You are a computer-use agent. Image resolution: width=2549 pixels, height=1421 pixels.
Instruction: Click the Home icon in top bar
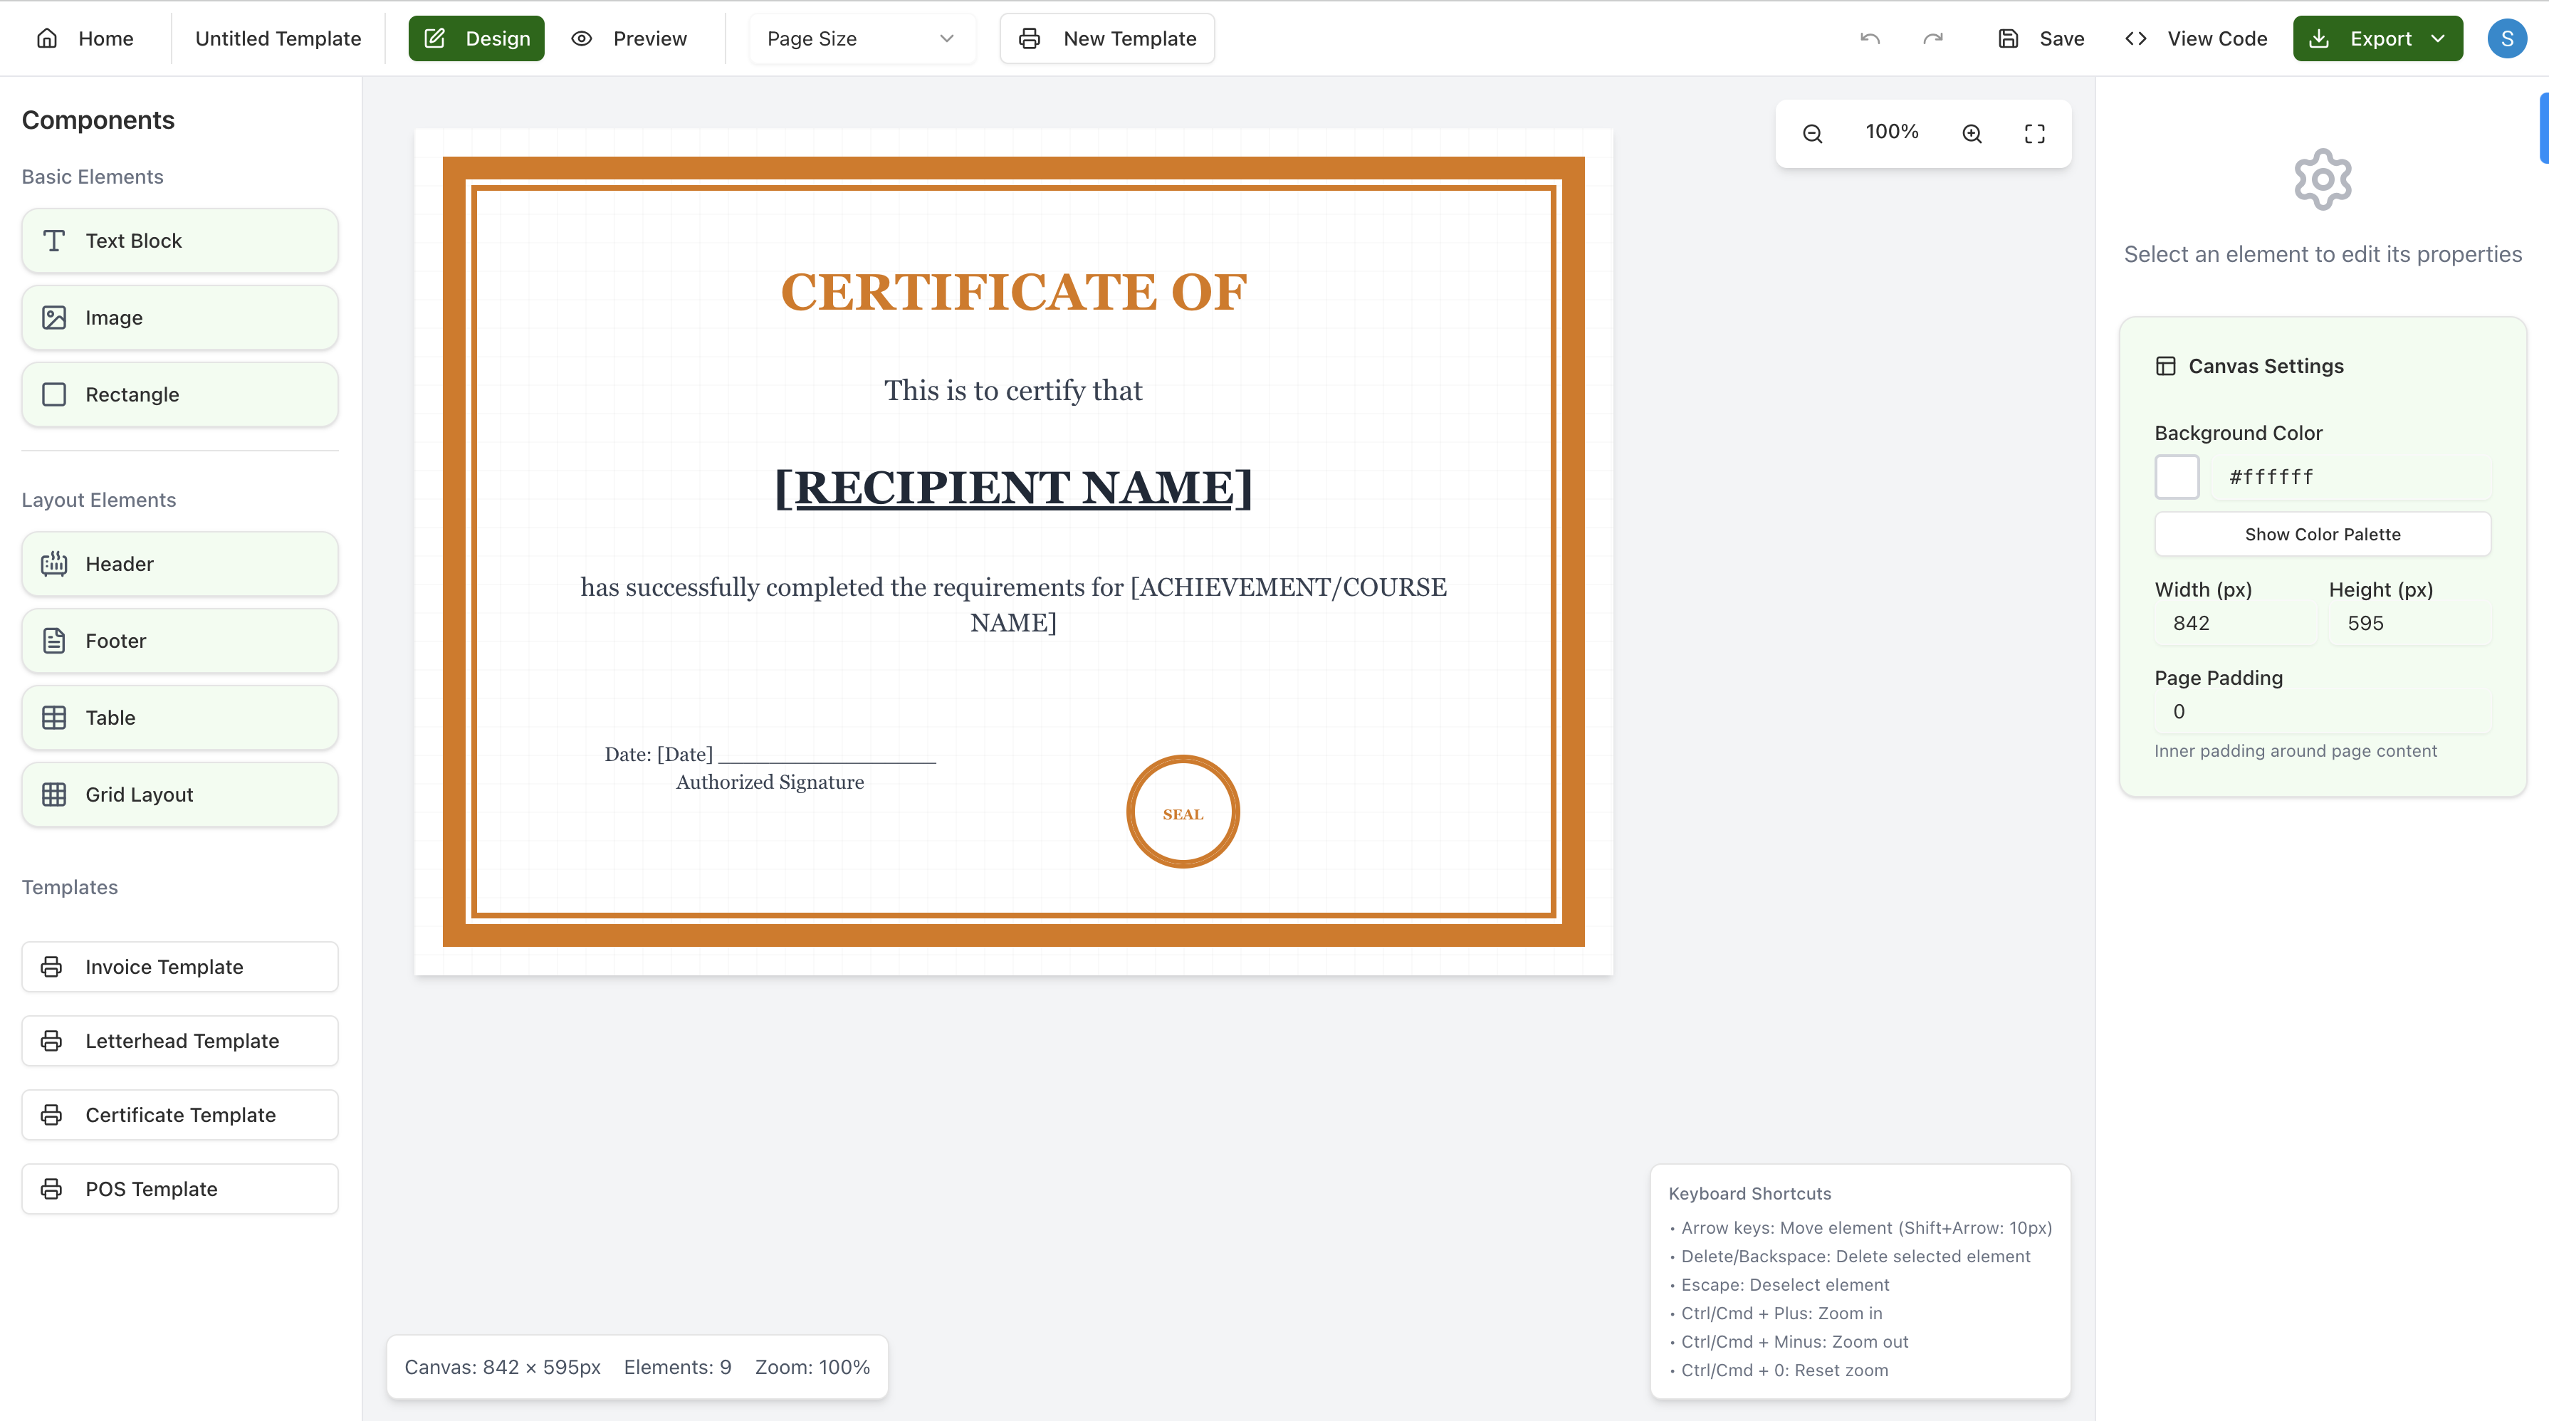tap(48, 38)
